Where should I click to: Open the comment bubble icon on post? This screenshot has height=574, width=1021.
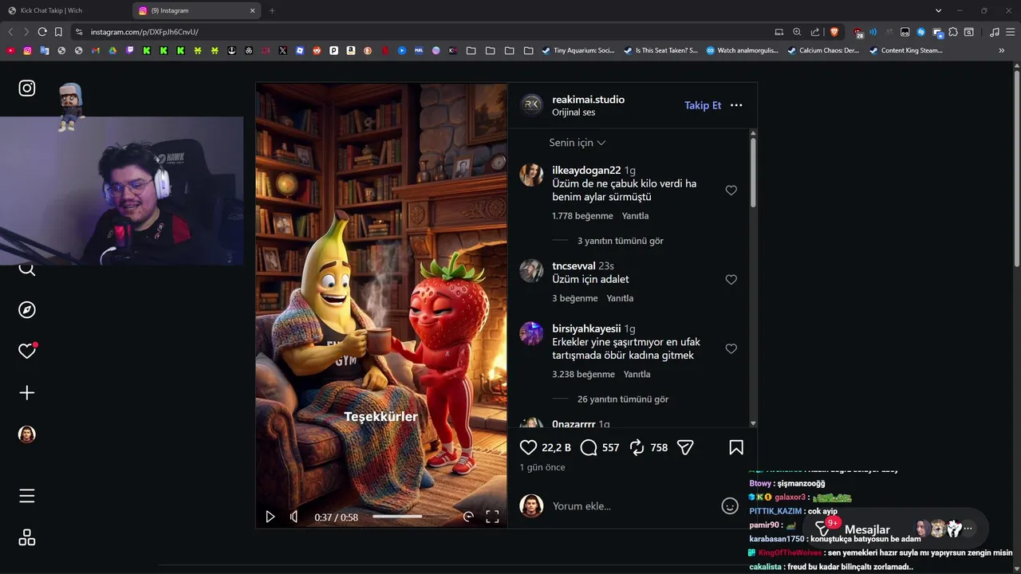(x=589, y=447)
